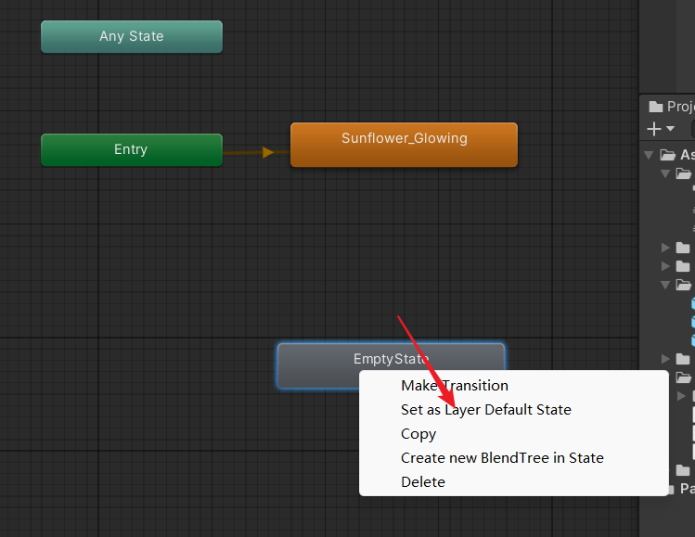Viewport: 695px width, 537px height.
Task: Expand the first collapsed subfolder under Assets
Action: [665, 248]
